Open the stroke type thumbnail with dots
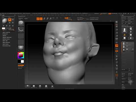136x102 pixels. tap(21, 29)
